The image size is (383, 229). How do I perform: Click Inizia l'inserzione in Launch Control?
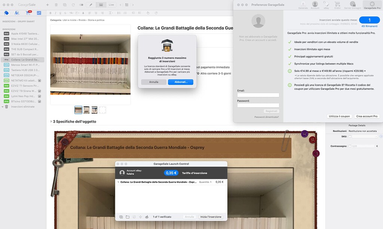point(211,217)
